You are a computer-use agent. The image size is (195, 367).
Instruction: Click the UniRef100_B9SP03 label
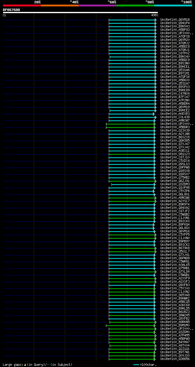(x=175, y=87)
